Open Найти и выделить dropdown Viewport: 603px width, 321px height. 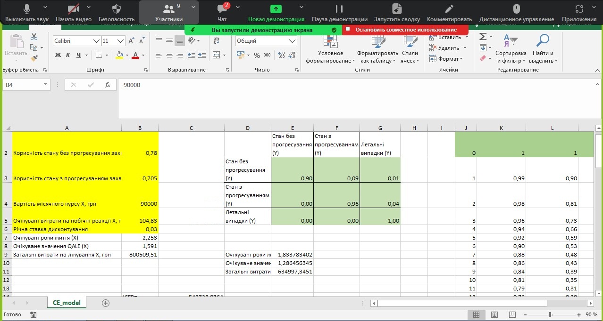click(543, 49)
